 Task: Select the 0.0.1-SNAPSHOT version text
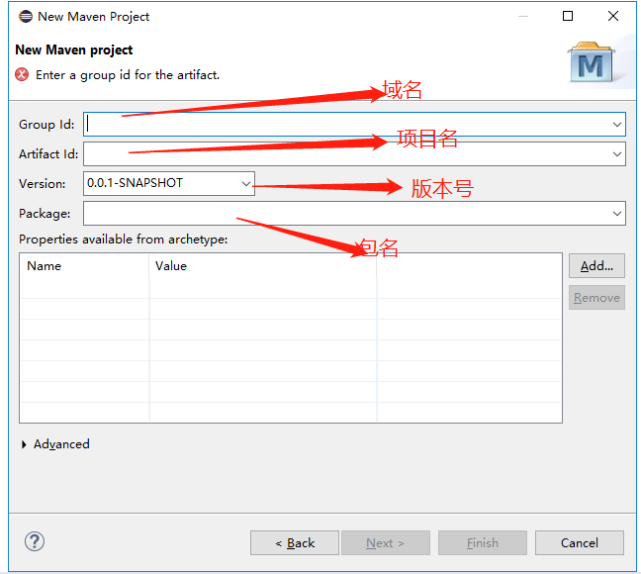tap(135, 183)
